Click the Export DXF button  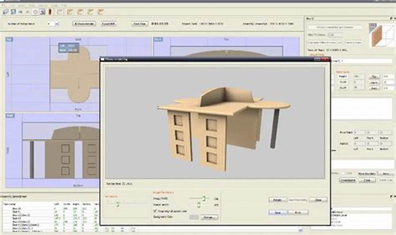click(108, 24)
